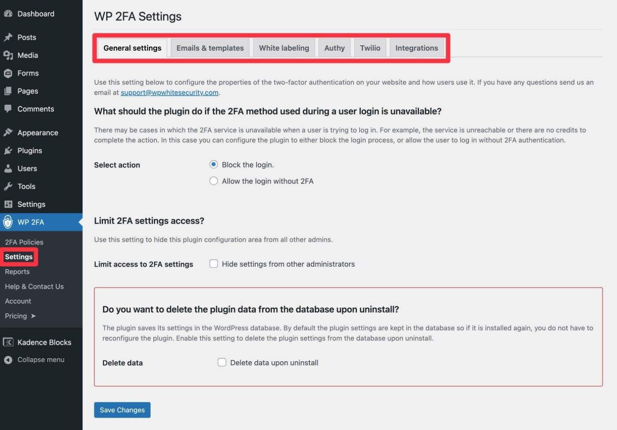
Task: Open the Media menu label
Action: click(x=28, y=55)
